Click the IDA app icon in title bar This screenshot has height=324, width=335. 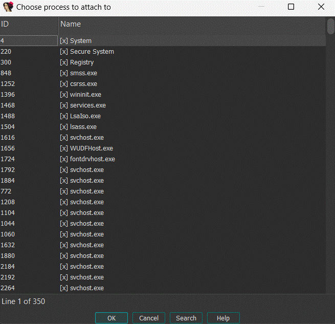tap(8, 7)
